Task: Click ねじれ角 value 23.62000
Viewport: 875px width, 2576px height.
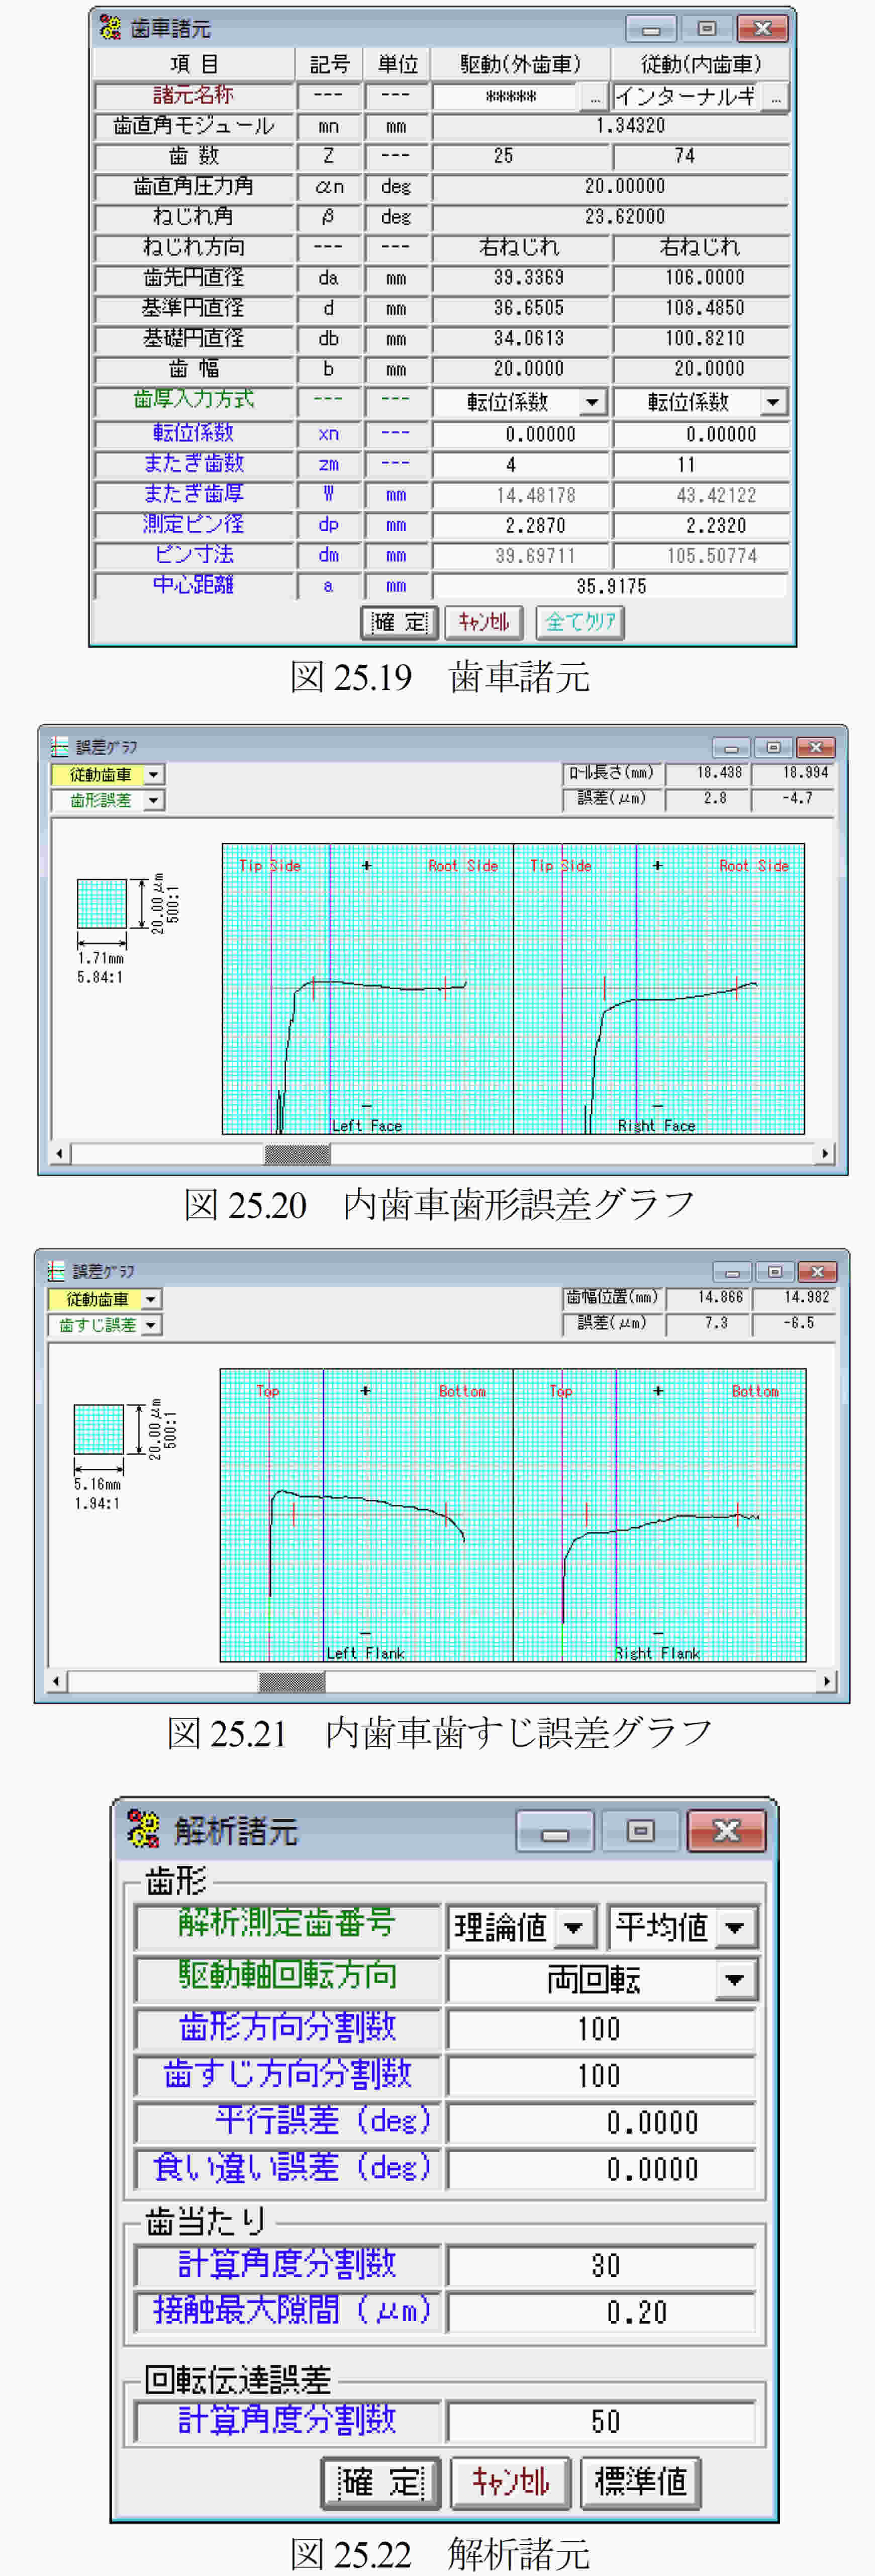Action: click(611, 217)
